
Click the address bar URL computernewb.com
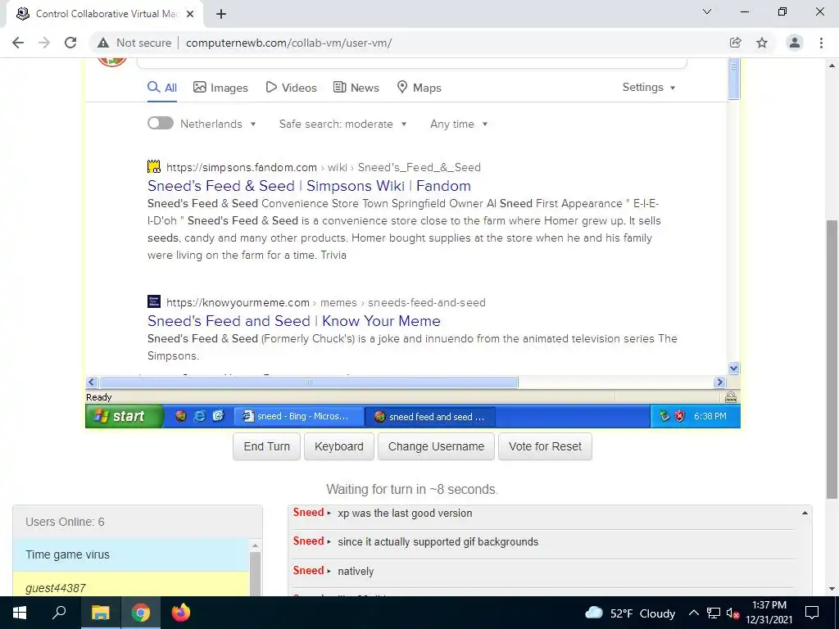click(289, 43)
